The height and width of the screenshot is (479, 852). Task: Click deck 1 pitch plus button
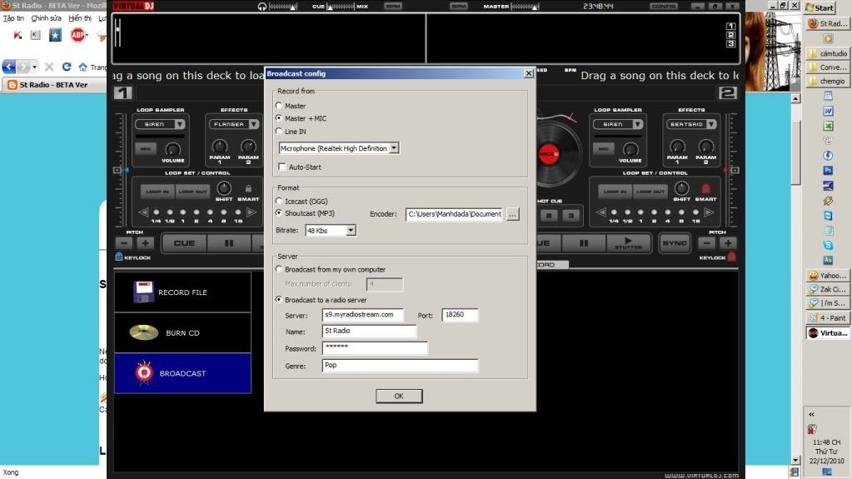(145, 243)
